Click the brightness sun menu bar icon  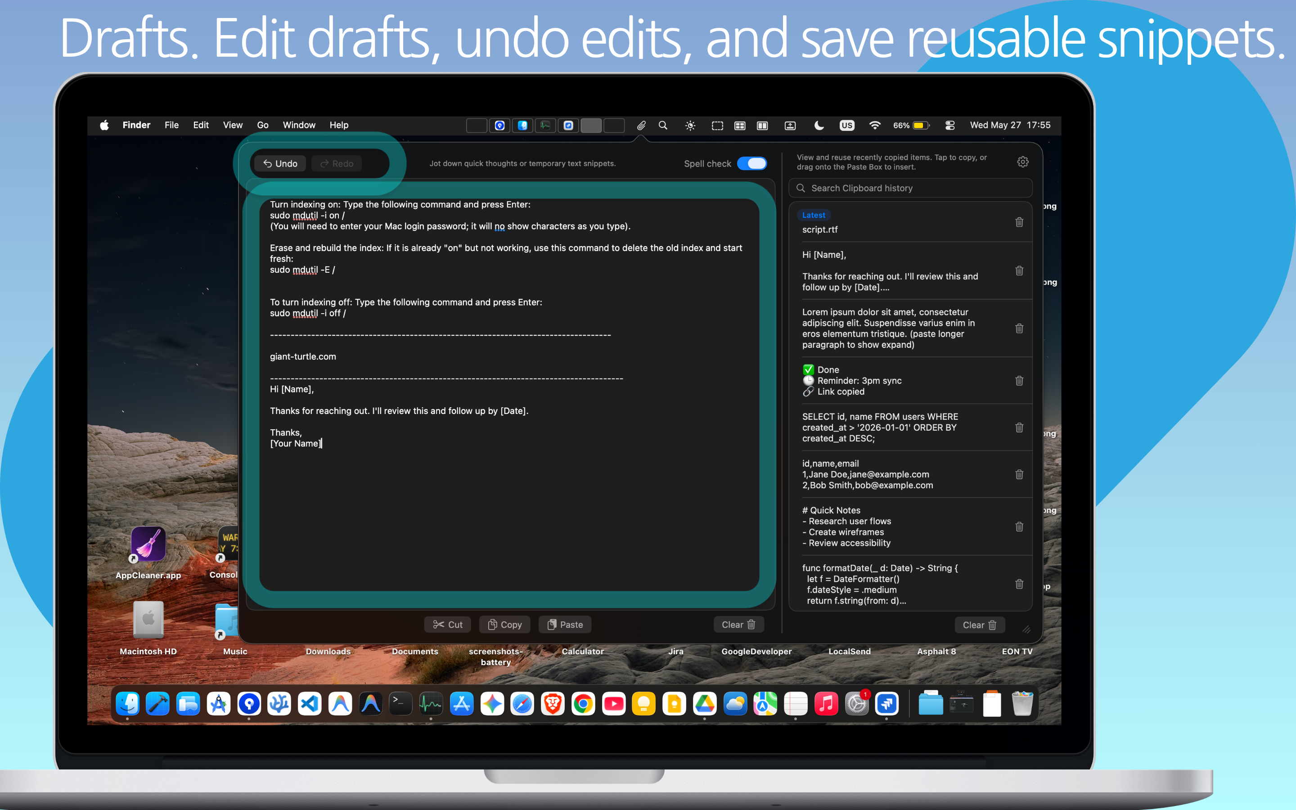coord(690,126)
